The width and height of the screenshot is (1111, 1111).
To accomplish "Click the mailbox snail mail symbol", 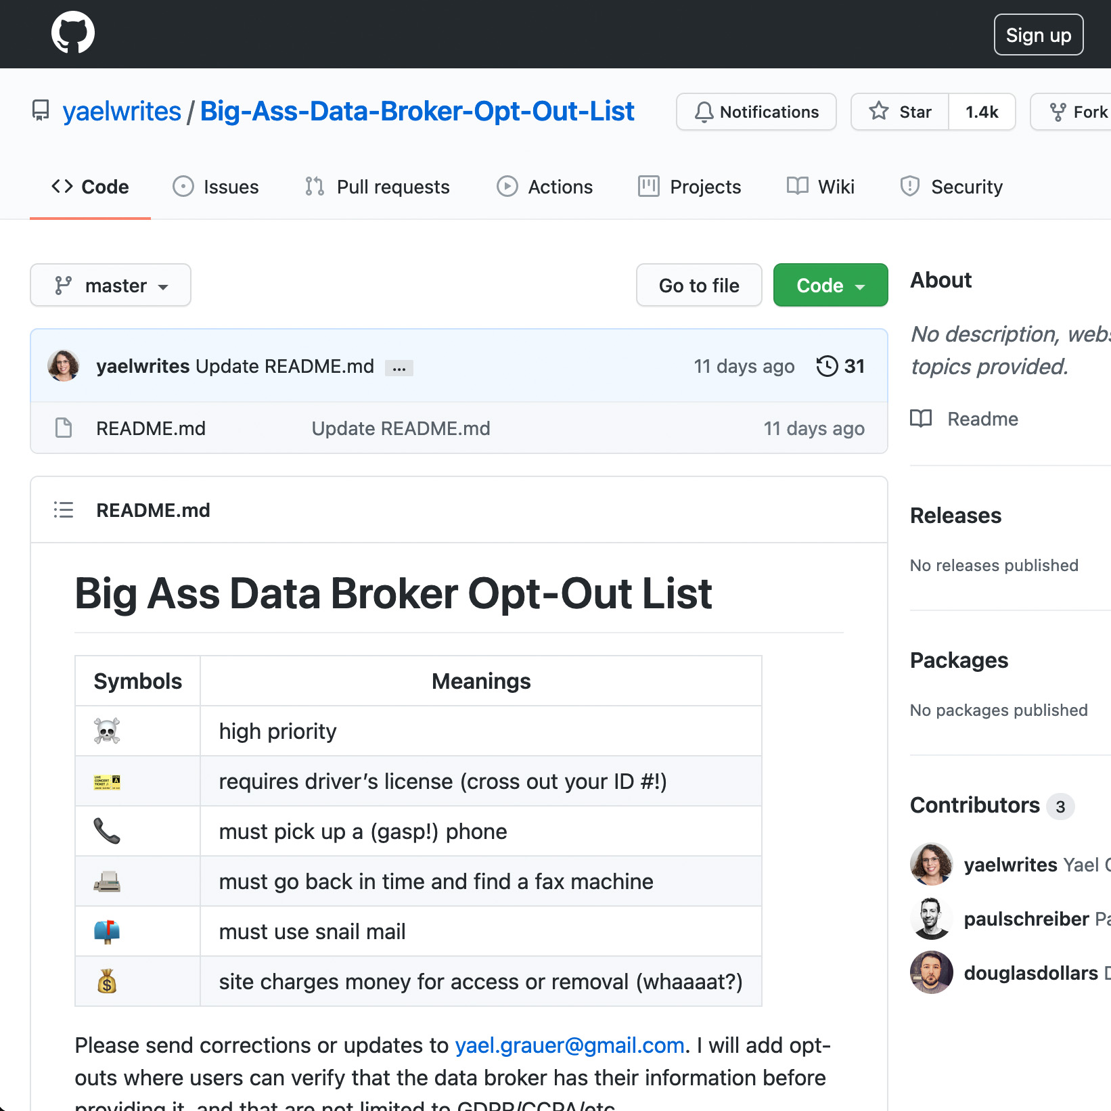I will [107, 931].
